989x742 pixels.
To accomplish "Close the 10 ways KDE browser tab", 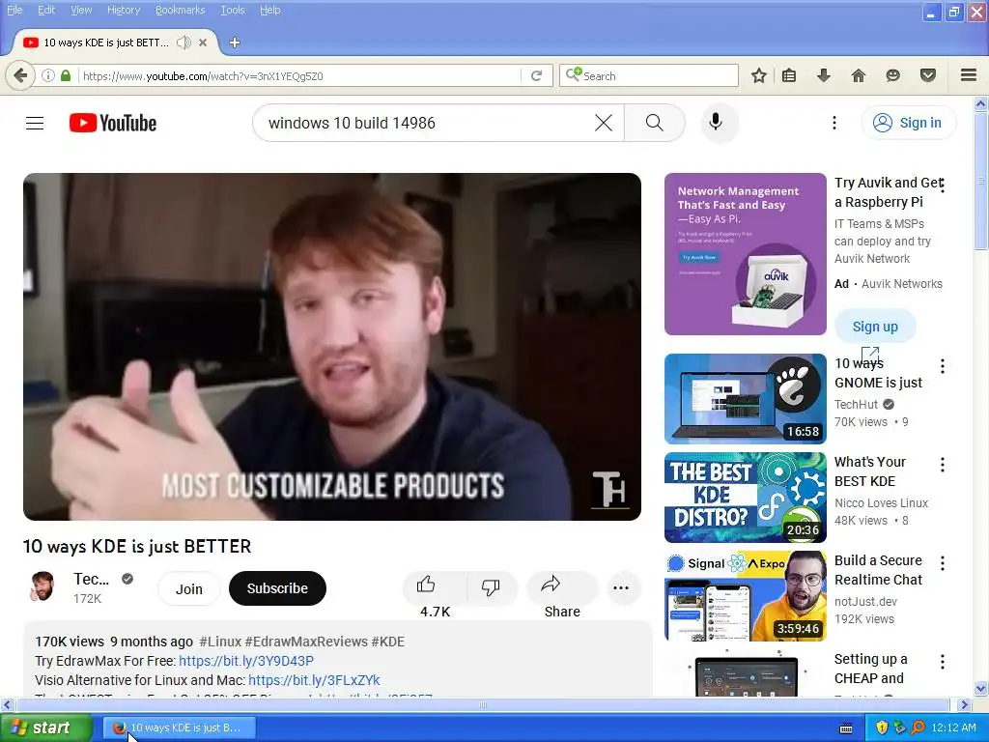I will point(203,43).
